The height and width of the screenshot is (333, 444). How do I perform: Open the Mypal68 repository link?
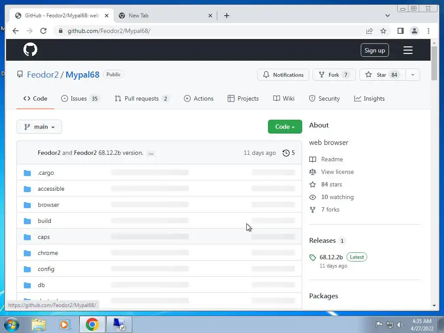click(x=82, y=75)
